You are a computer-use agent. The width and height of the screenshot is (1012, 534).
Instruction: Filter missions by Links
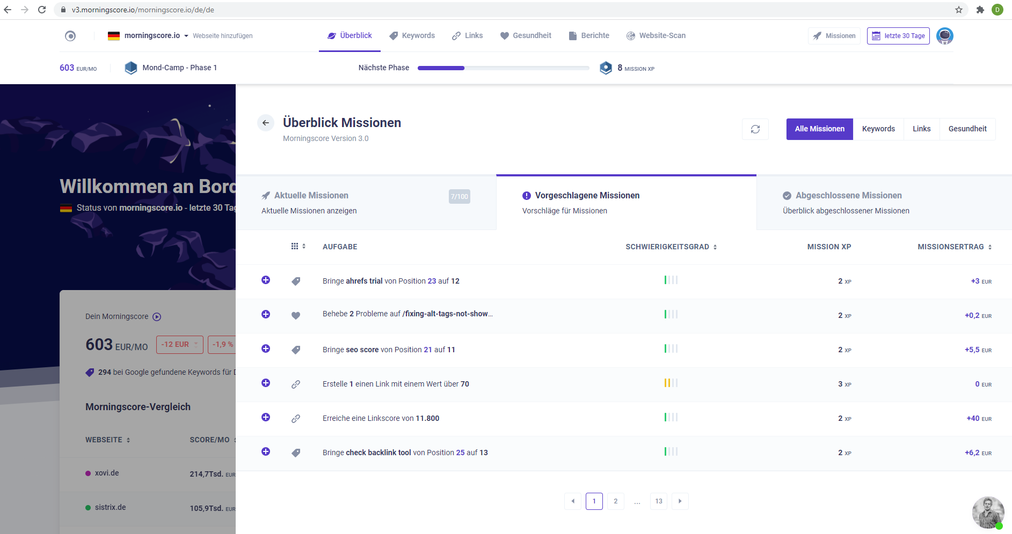coord(921,129)
